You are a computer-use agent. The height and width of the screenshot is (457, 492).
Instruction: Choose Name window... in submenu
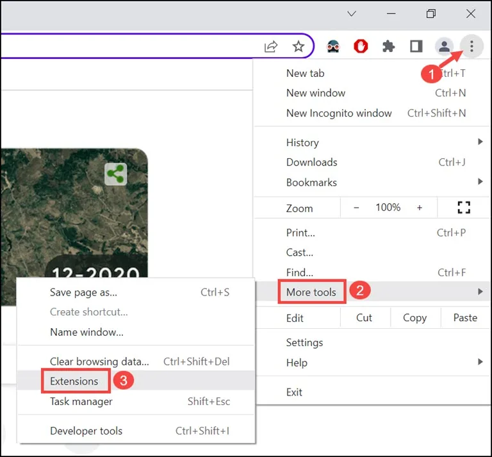click(136, 332)
